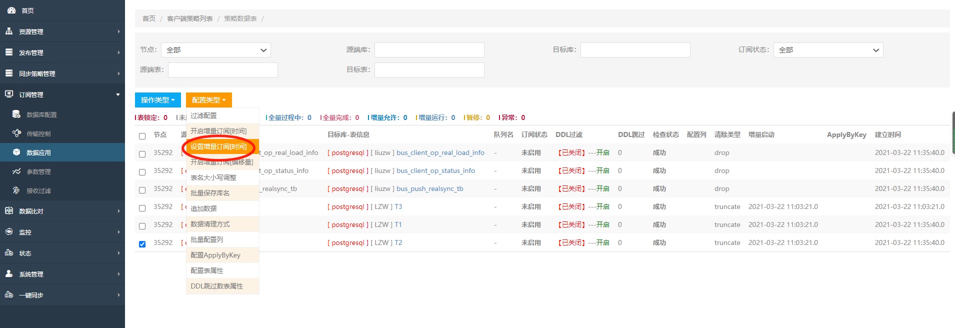955x328 pixels.
Task: Click the 参数管理 chart icon
Action: pyautogui.click(x=16, y=171)
